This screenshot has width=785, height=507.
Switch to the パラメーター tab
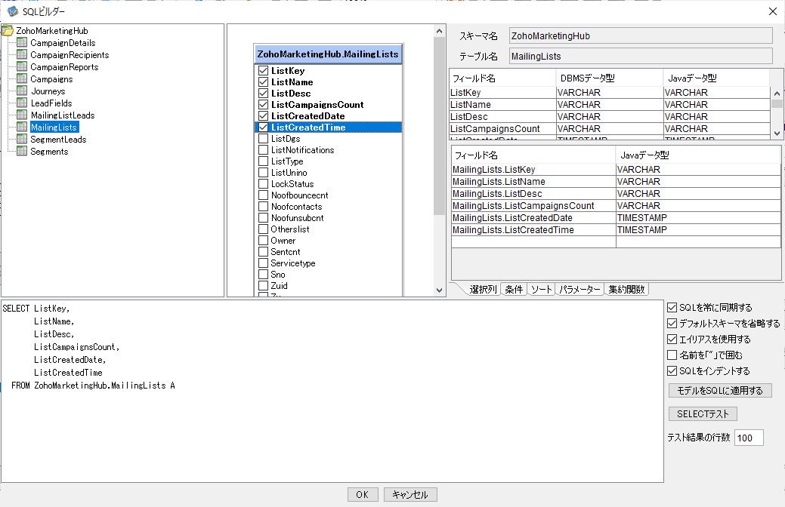[x=579, y=289]
